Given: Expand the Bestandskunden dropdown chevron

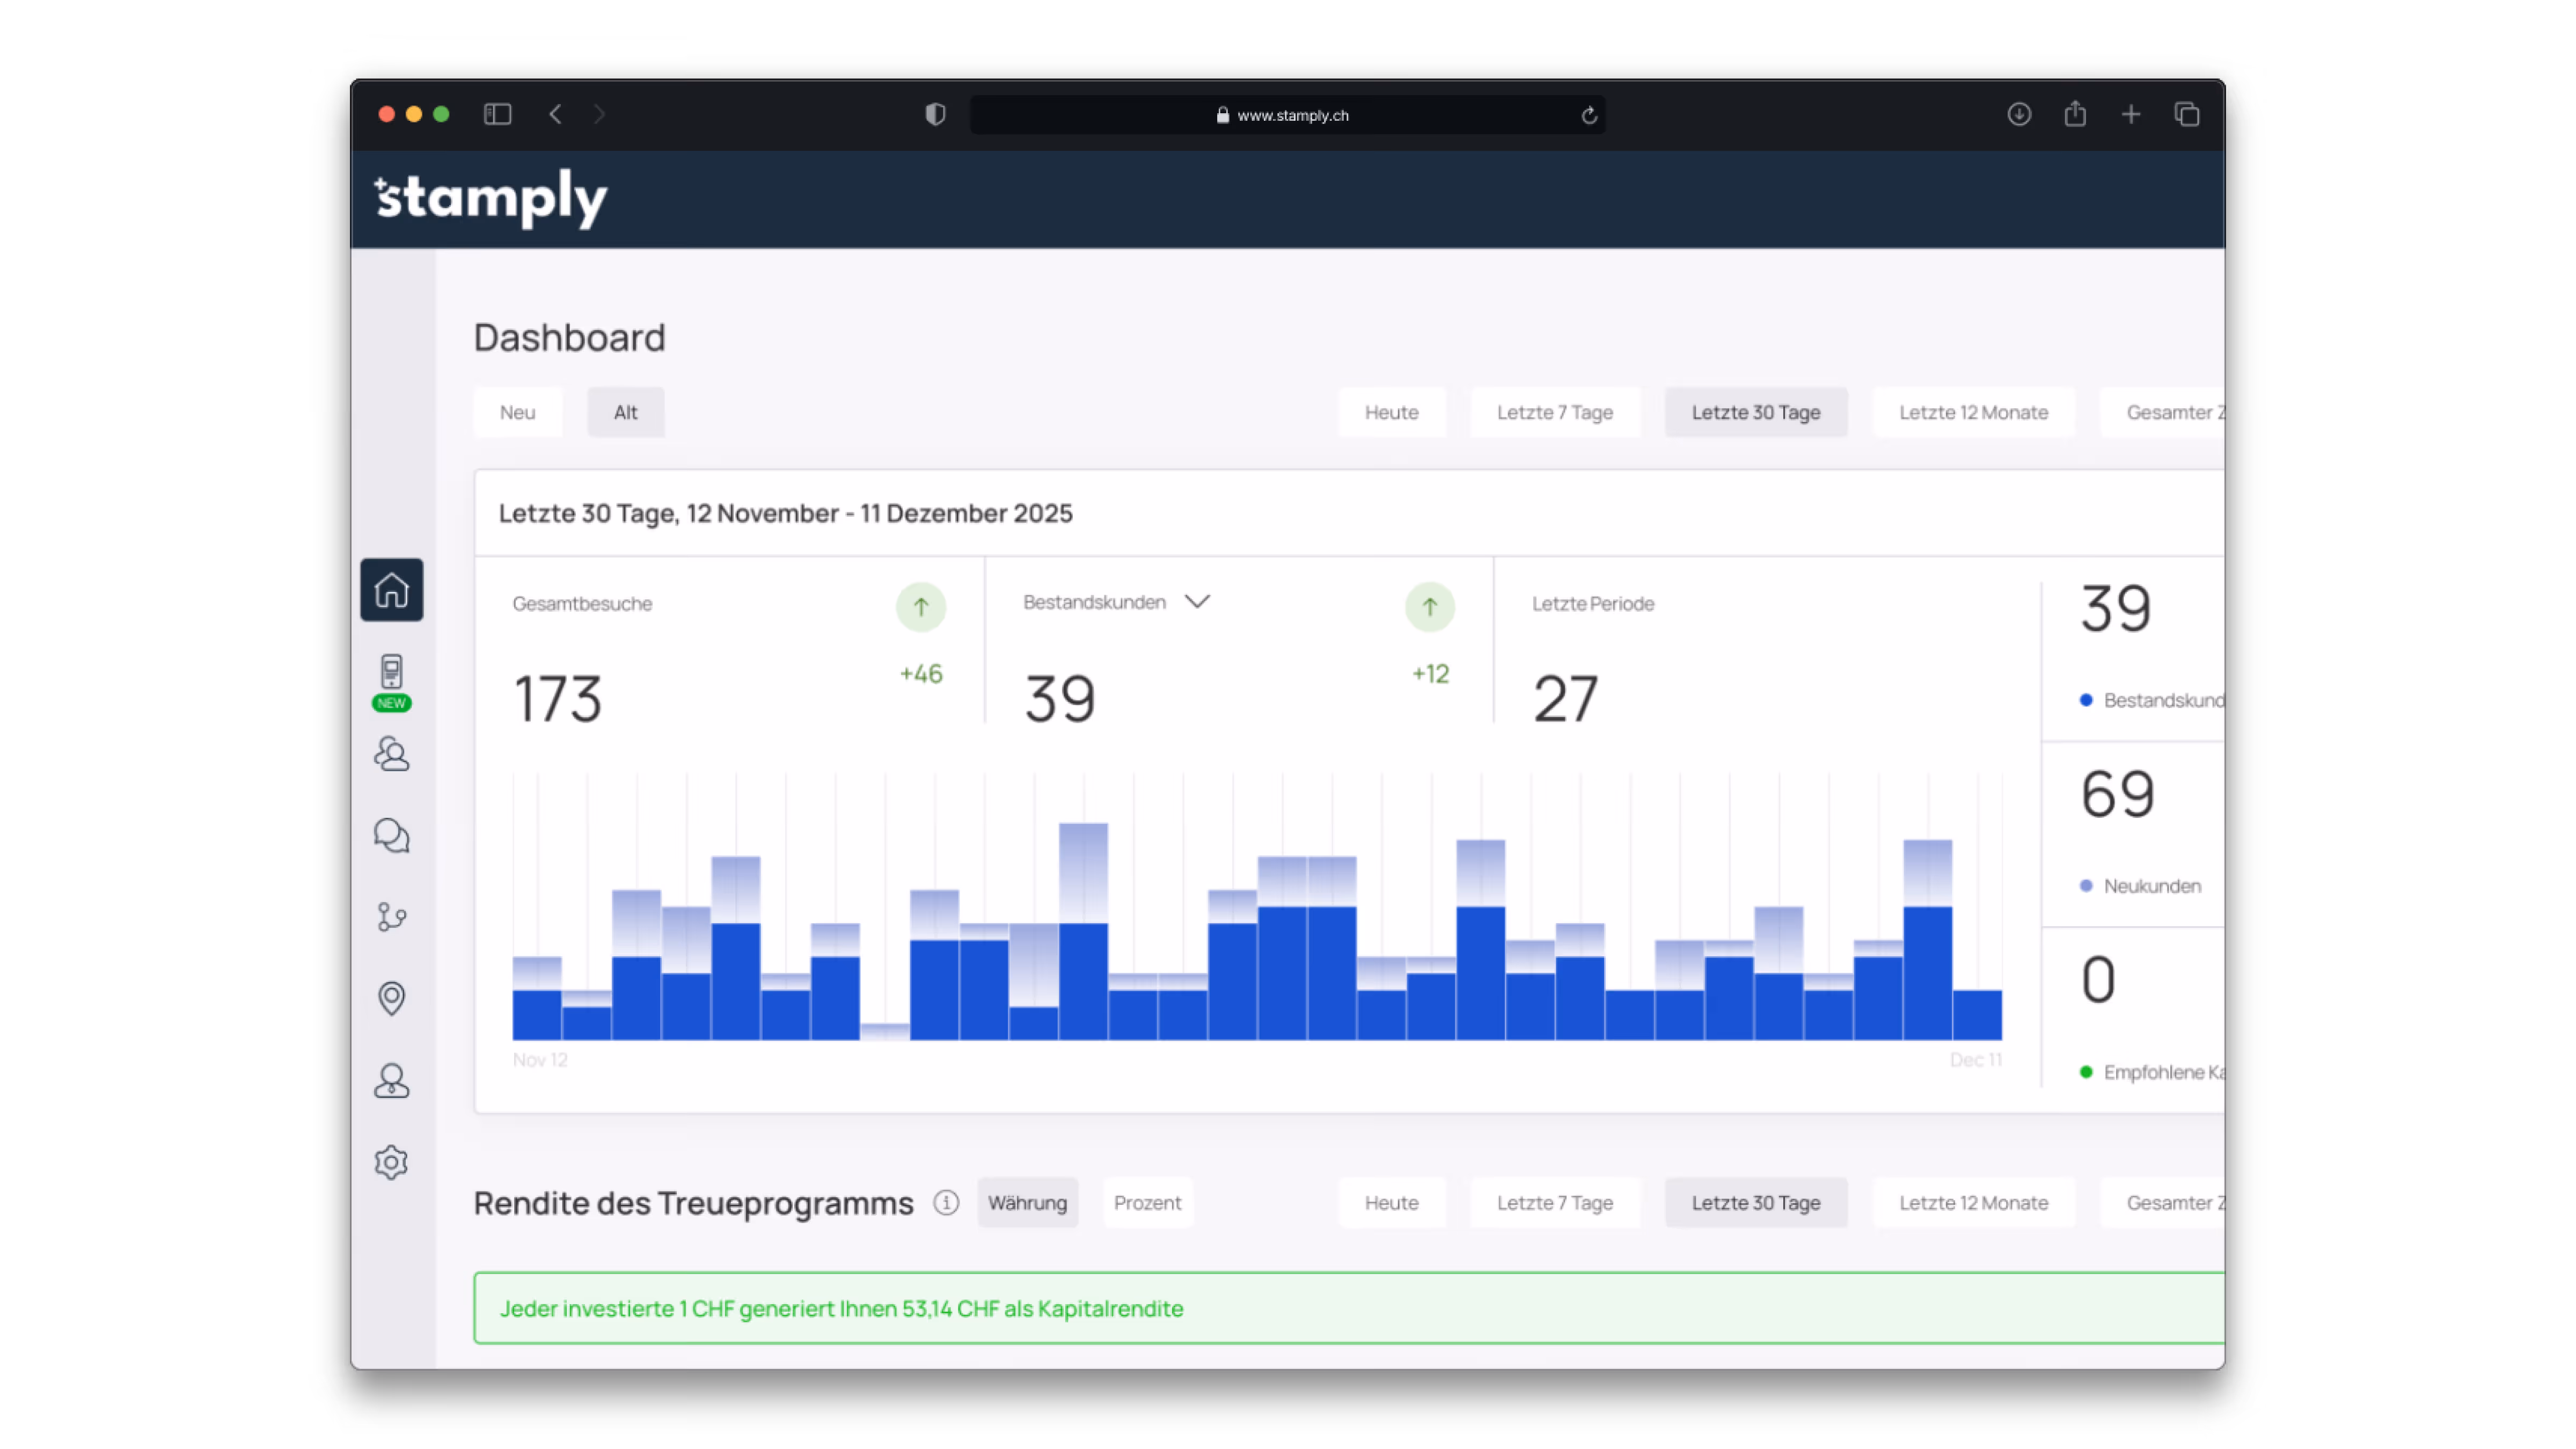Looking at the screenshot, I should coord(1197,601).
